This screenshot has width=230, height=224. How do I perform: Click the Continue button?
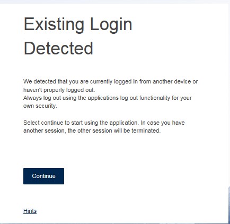[x=43, y=176]
